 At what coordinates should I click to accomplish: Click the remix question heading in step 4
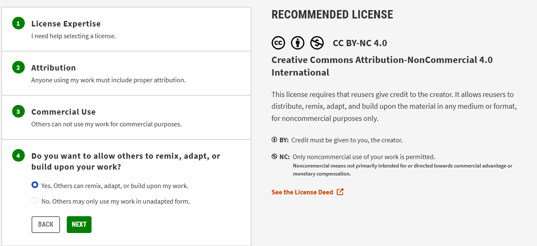click(x=126, y=161)
